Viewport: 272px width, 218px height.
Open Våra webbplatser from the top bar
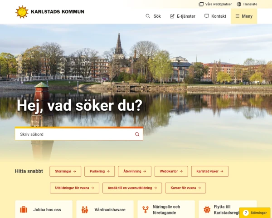pyautogui.click(x=215, y=4)
